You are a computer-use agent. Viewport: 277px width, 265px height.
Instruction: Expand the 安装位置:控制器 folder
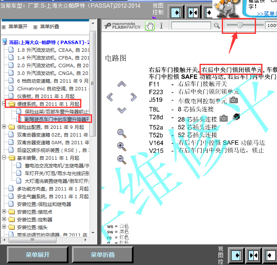4,219
